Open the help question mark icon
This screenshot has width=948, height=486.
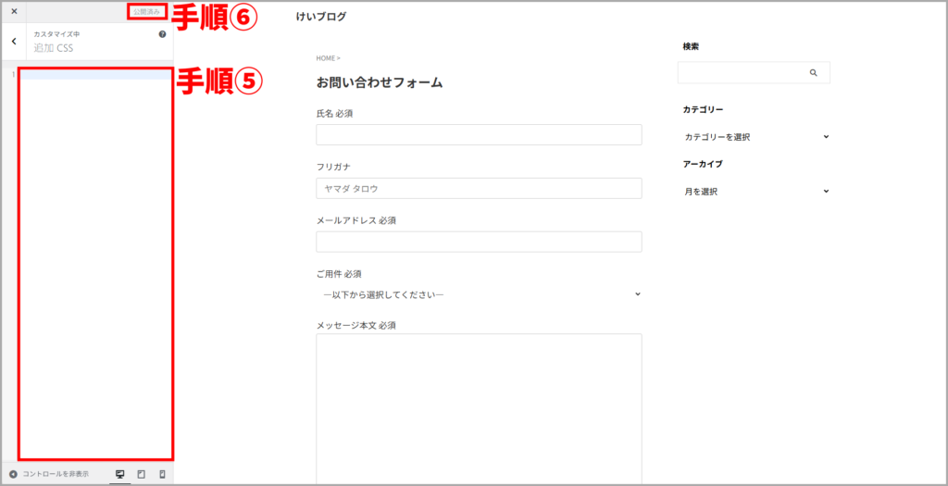pyautogui.click(x=162, y=34)
